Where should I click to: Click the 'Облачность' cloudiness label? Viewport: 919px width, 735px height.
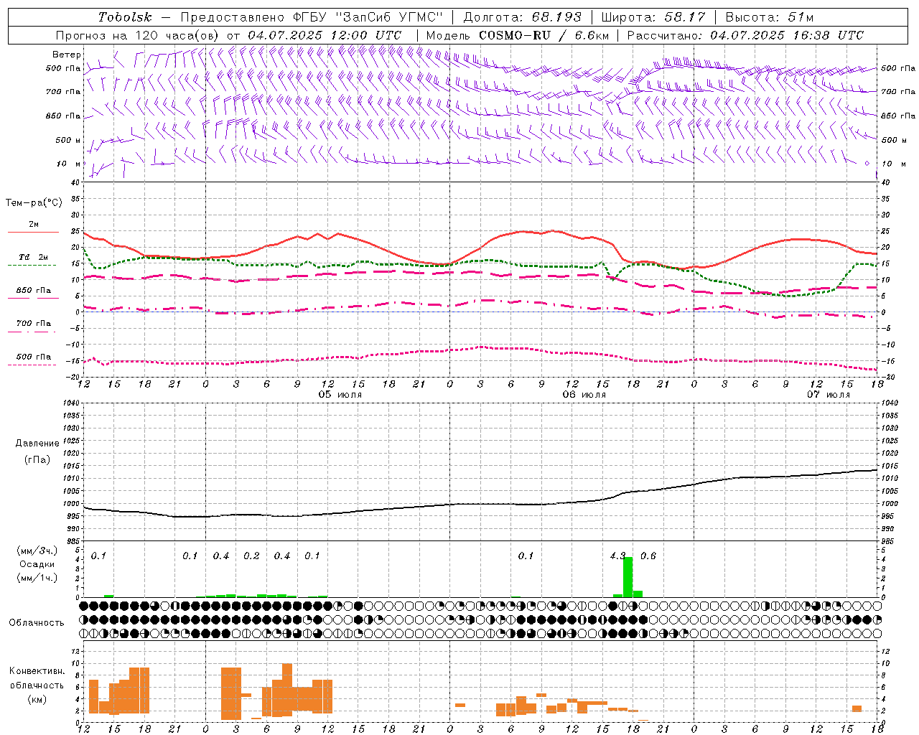click(x=37, y=623)
